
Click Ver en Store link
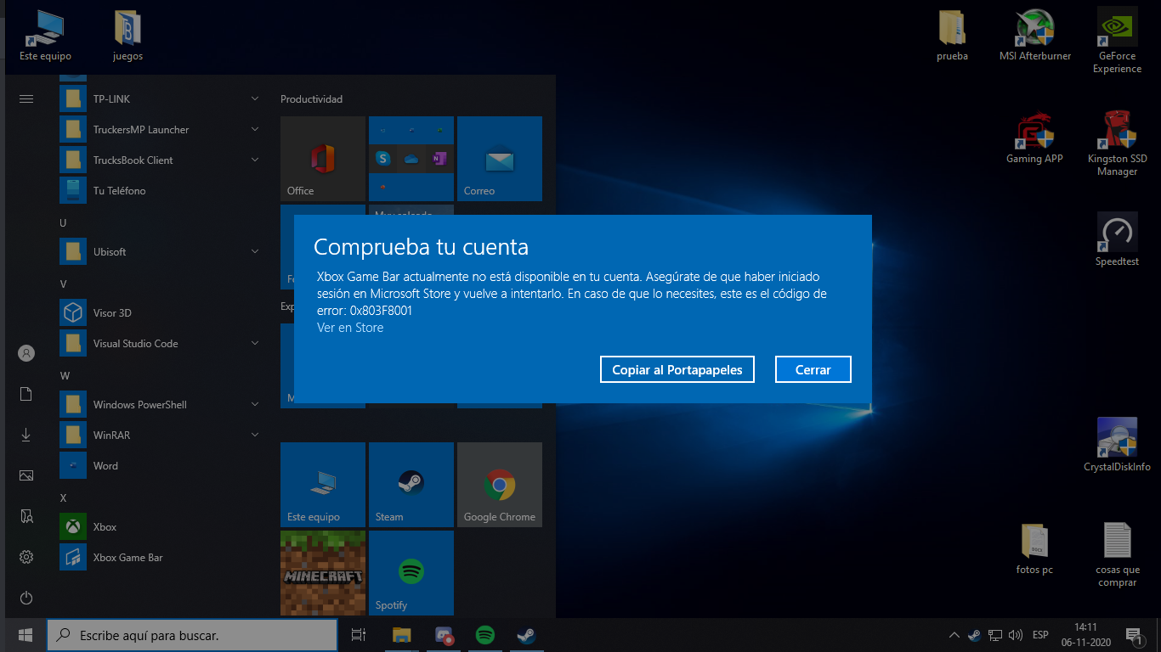(x=350, y=328)
